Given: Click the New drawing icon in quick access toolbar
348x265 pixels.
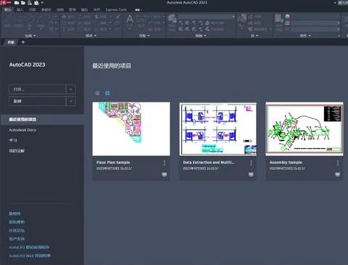Looking at the screenshot, I should pos(17,3).
